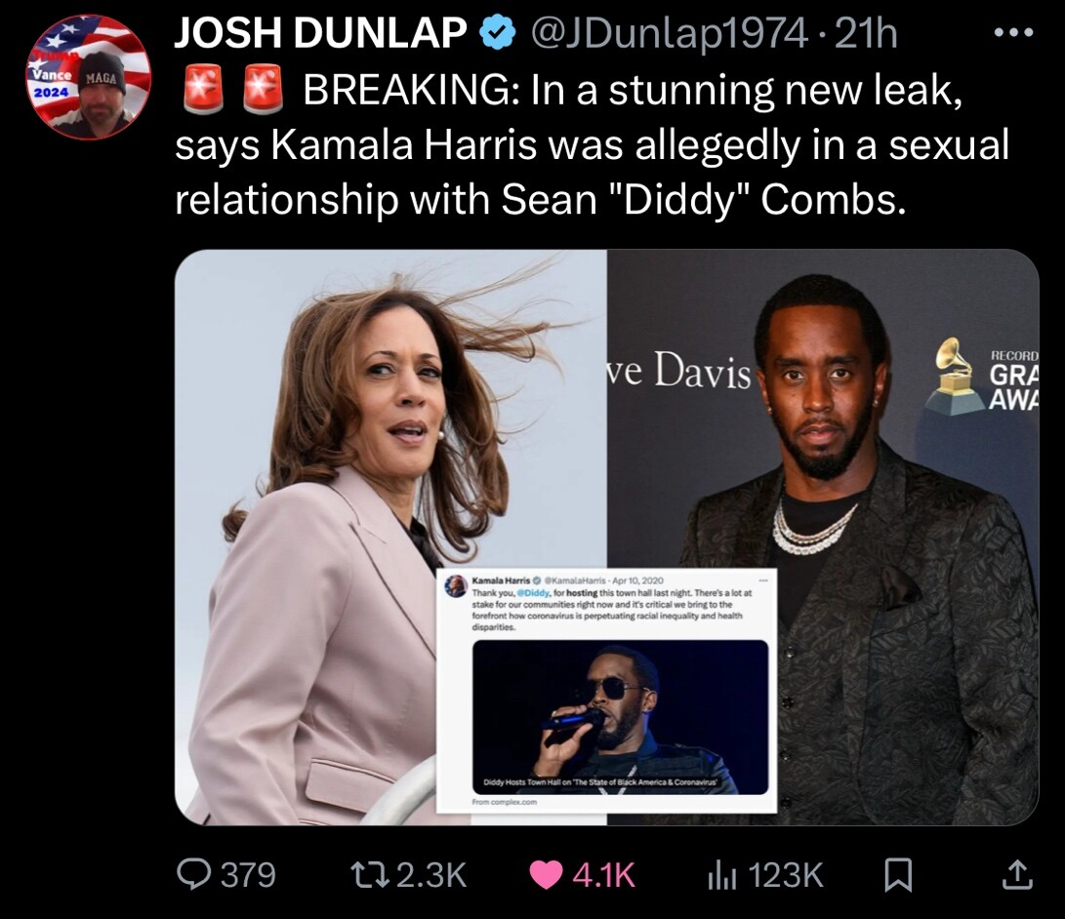Select the 123K views count

tap(786, 875)
